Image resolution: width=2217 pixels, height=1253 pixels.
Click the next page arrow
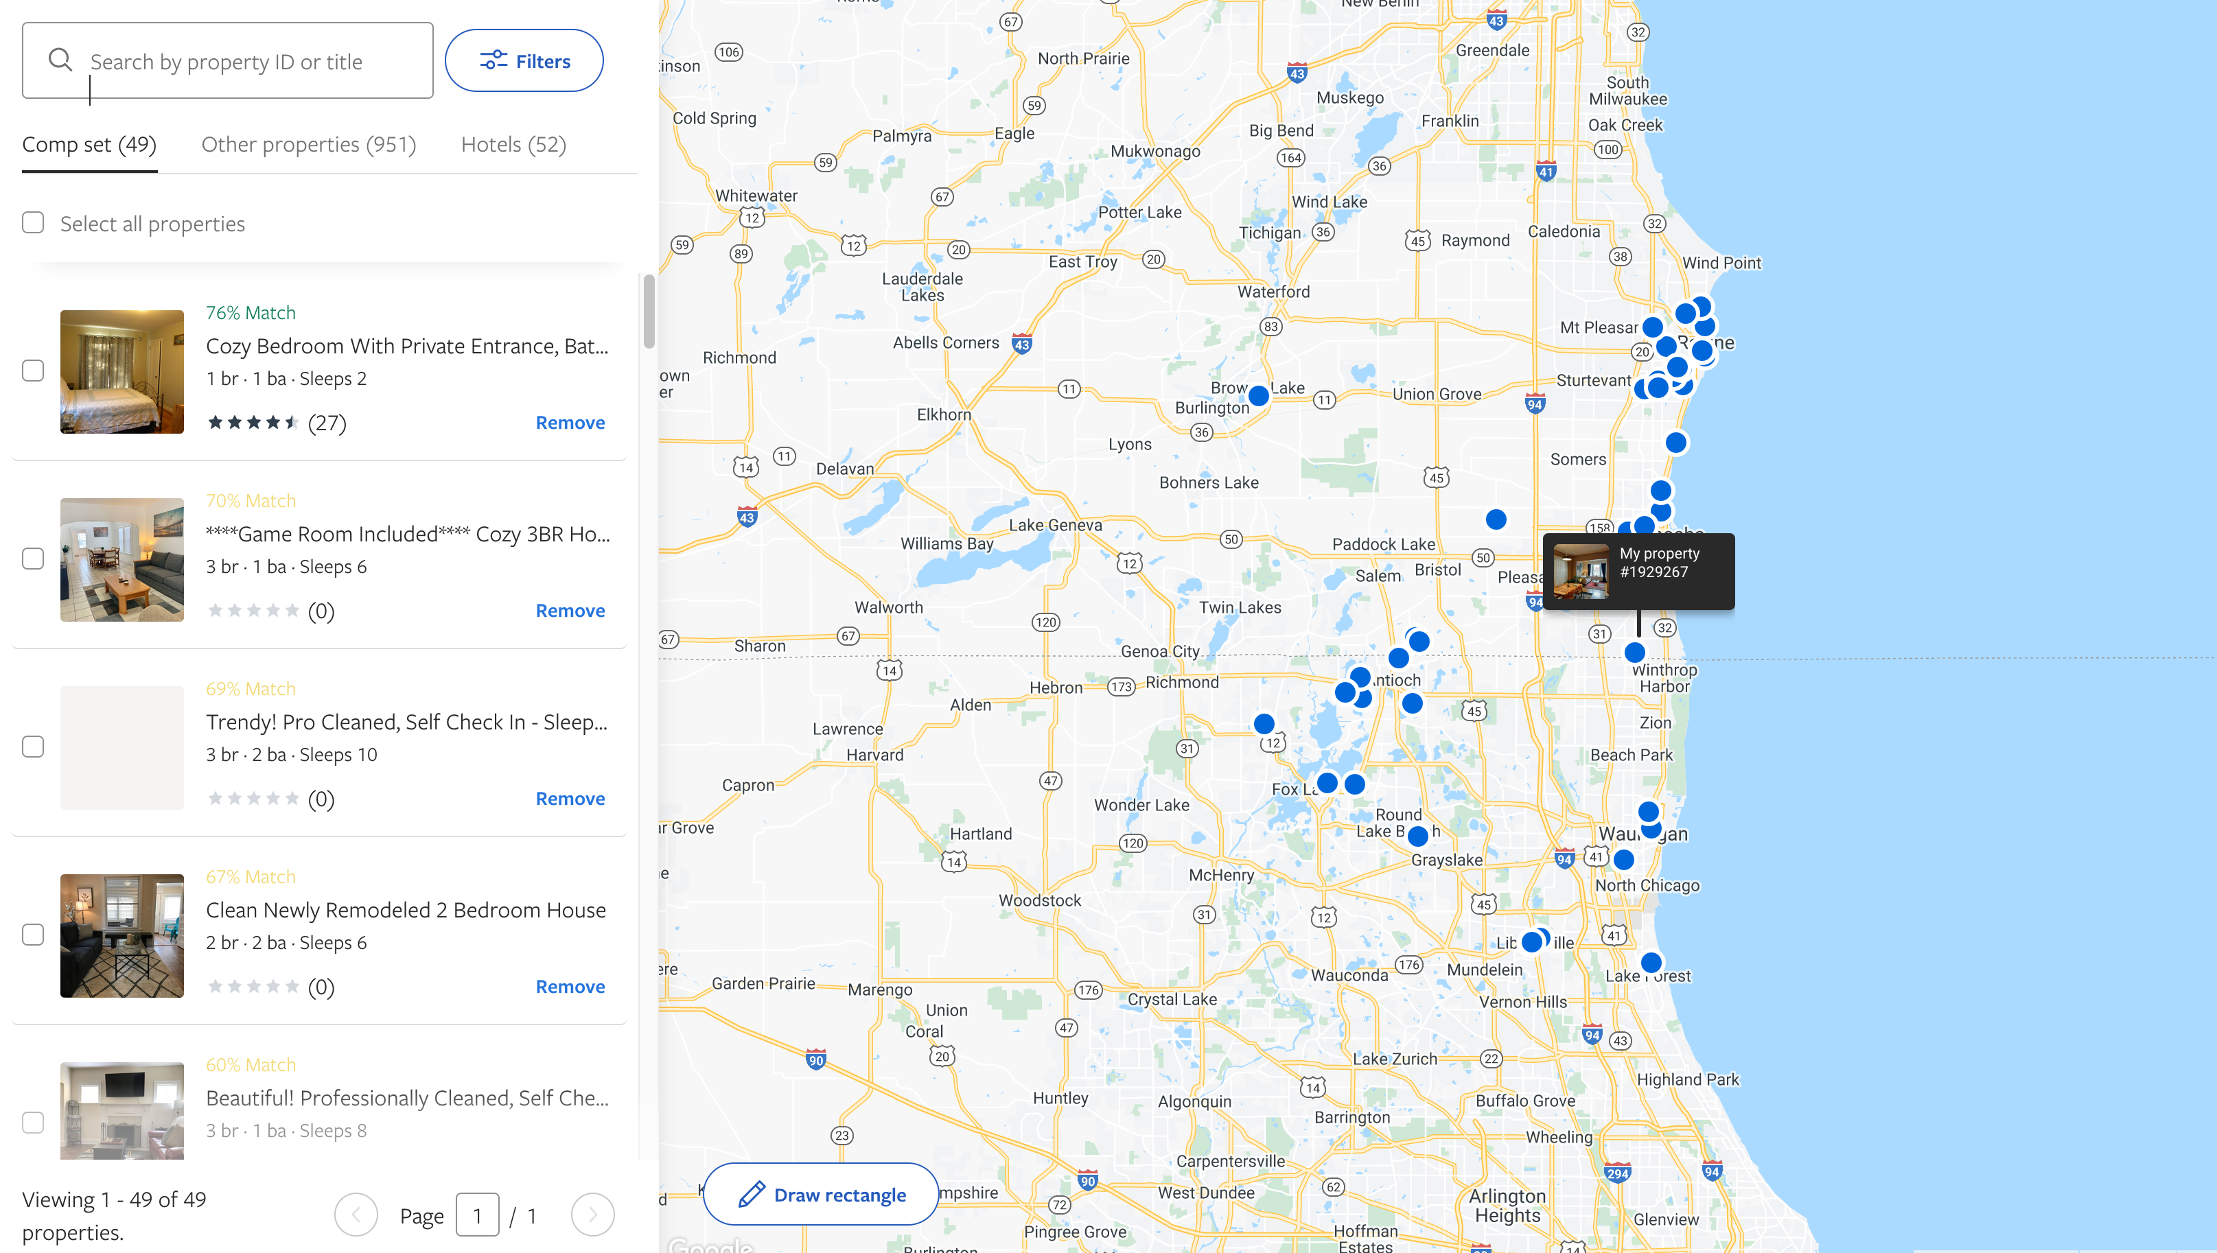point(592,1215)
